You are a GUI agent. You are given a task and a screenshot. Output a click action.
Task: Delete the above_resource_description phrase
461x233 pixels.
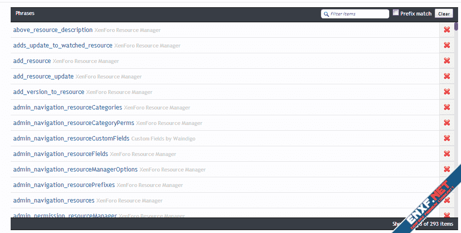click(446, 30)
